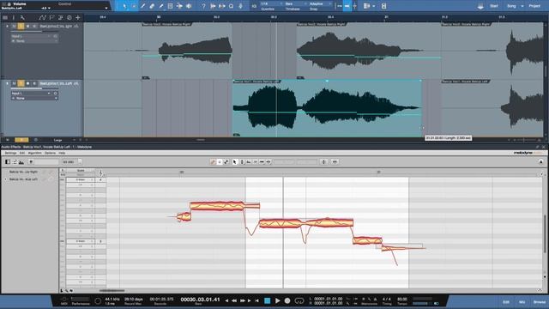This screenshot has width=549, height=309.
Task: Select the Paint tool
Action: click(161, 6)
